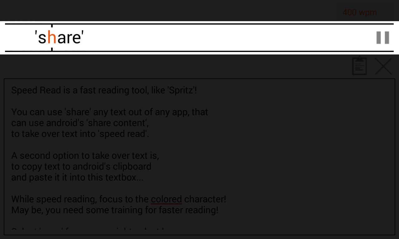Click the empty white area of reader bar
This screenshot has width=399, height=239.
click(218, 38)
